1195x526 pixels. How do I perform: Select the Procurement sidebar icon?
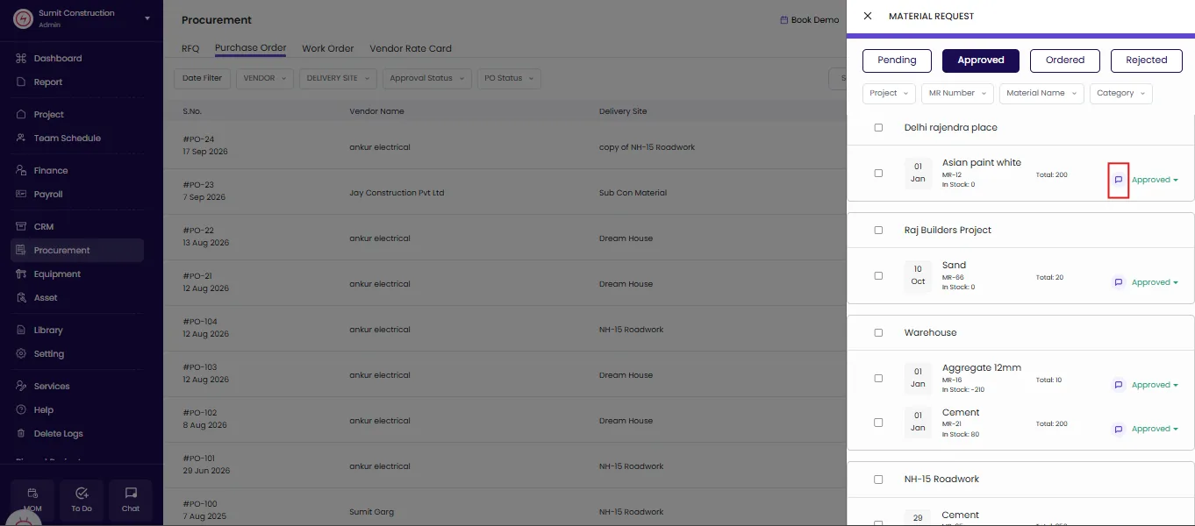point(22,251)
